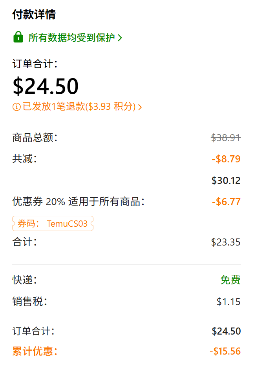This screenshot has width=256, height=373.
Task: Click the orange refund info icon
Action: pos(16,107)
